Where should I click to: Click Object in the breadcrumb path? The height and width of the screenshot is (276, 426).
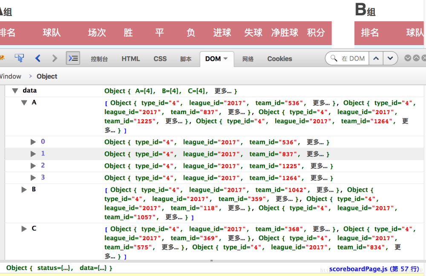[47, 76]
